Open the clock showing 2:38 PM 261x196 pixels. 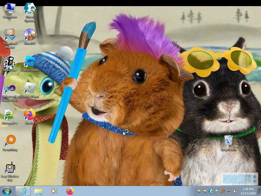[x=248, y=191]
